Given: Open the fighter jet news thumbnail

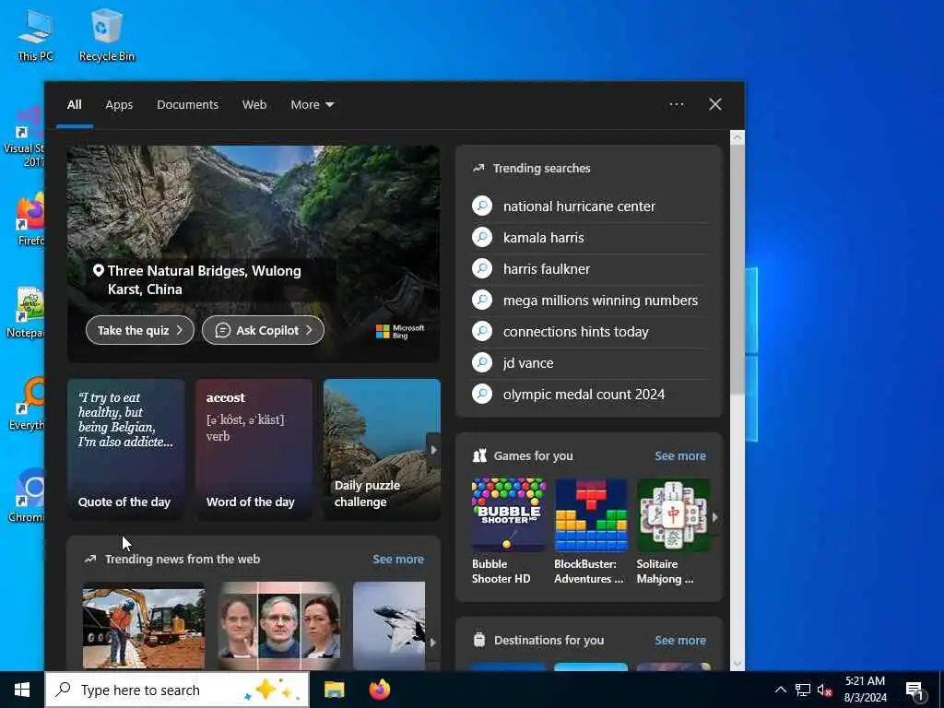Looking at the screenshot, I should [x=389, y=626].
